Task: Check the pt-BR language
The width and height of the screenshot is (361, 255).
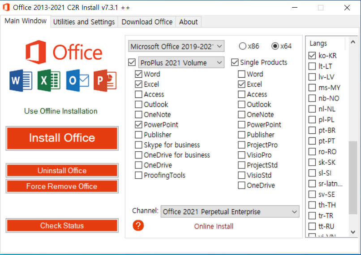Action: tap(312, 130)
